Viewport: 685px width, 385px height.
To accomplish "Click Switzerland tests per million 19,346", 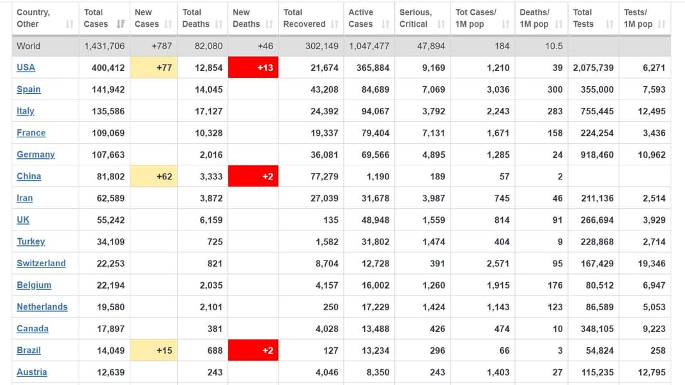I will coord(652,264).
